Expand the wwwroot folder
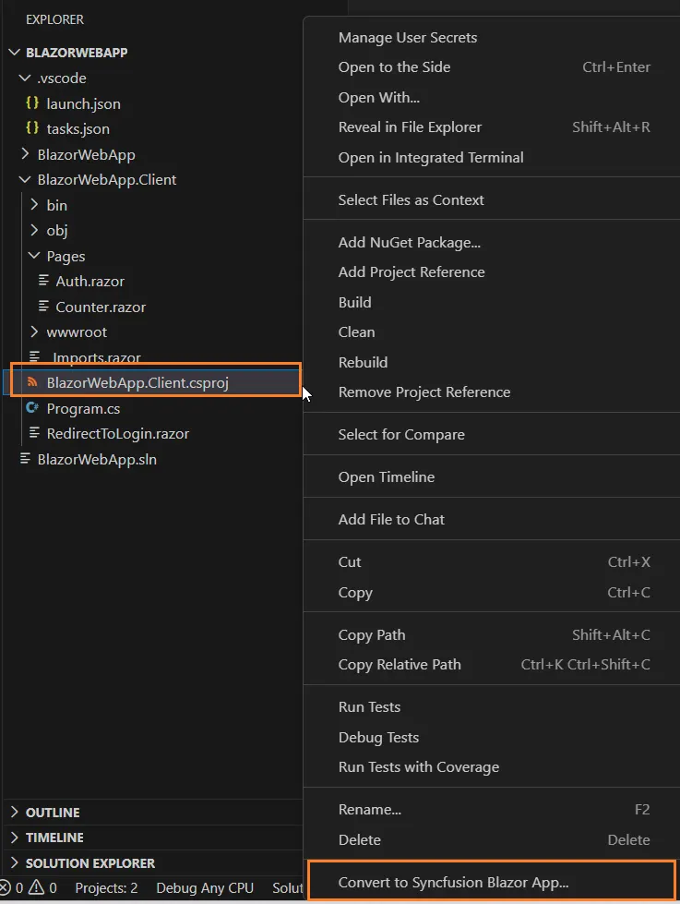This screenshot has height=904, width=680. coord(63,331)
